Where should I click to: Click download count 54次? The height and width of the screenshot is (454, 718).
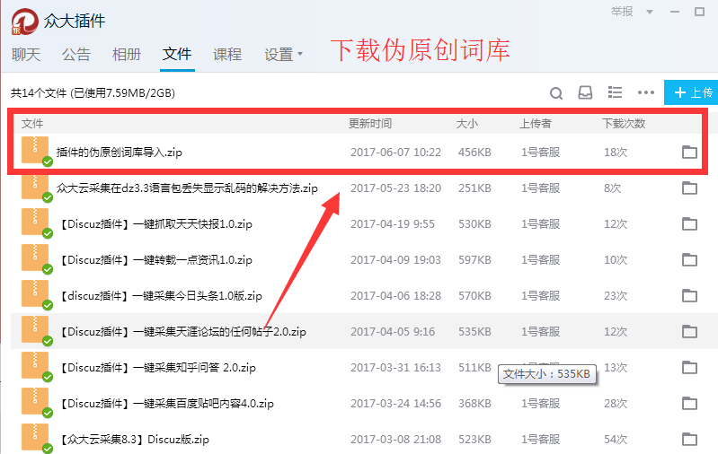[616, 440]
